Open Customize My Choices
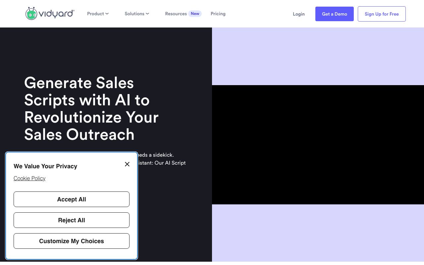The height and width of the screenshot is (265, 424). 72,241
